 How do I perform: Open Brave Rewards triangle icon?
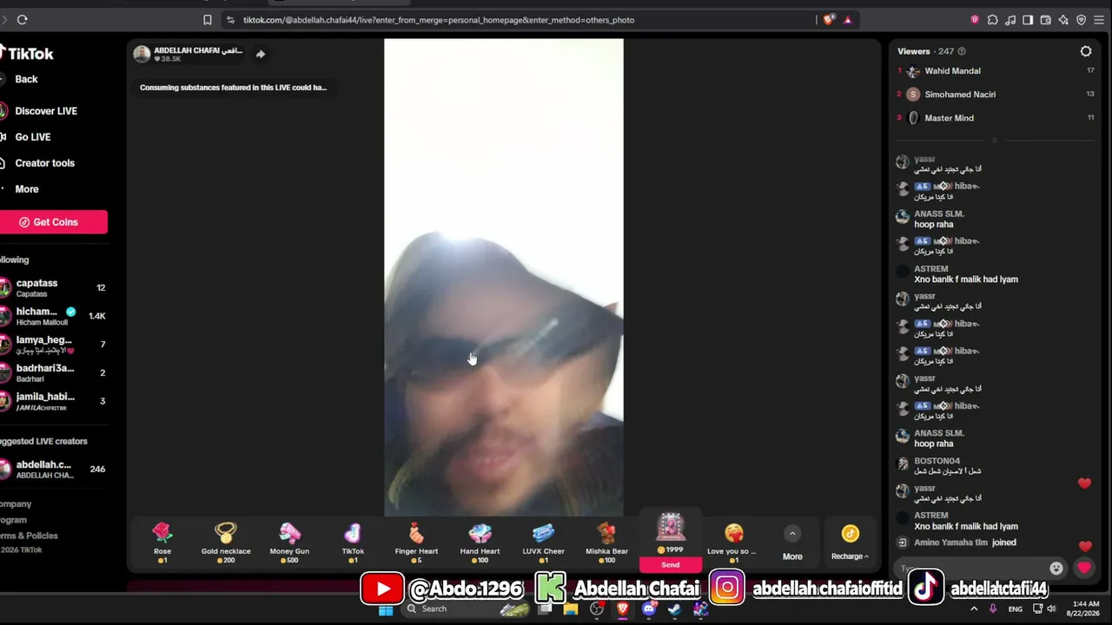coord(848,19)
